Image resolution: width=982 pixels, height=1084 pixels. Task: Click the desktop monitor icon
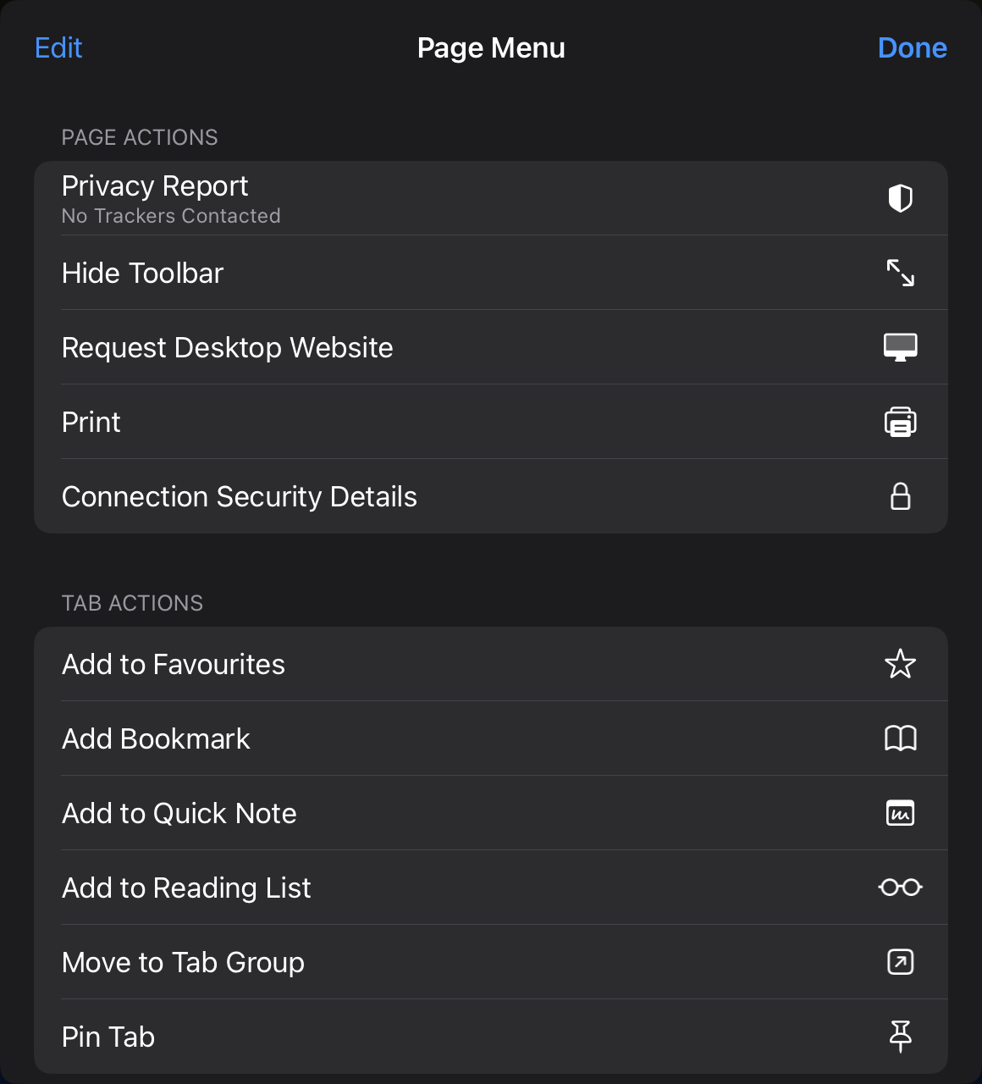pos(900,347)
